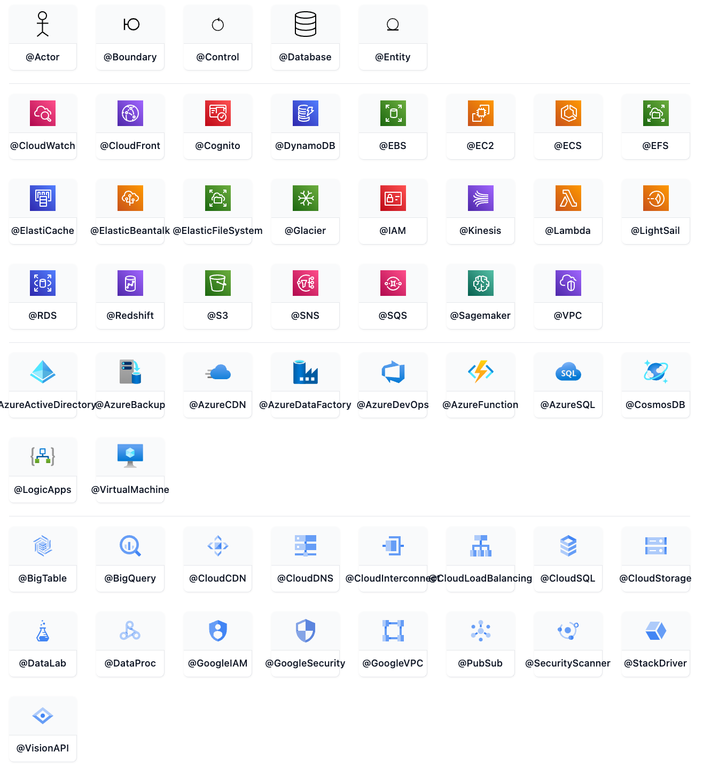Select the green S3 bucket icon
This screenshot has height=768, width=703.
[218, 283]
